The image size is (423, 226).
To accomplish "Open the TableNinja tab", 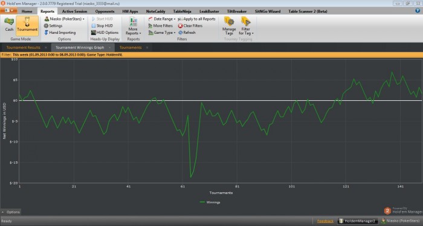I will click(x=182, y=11).
